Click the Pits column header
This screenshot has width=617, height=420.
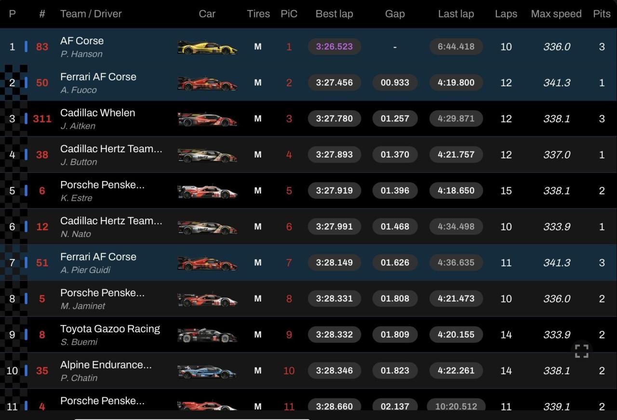coord(602,14)
